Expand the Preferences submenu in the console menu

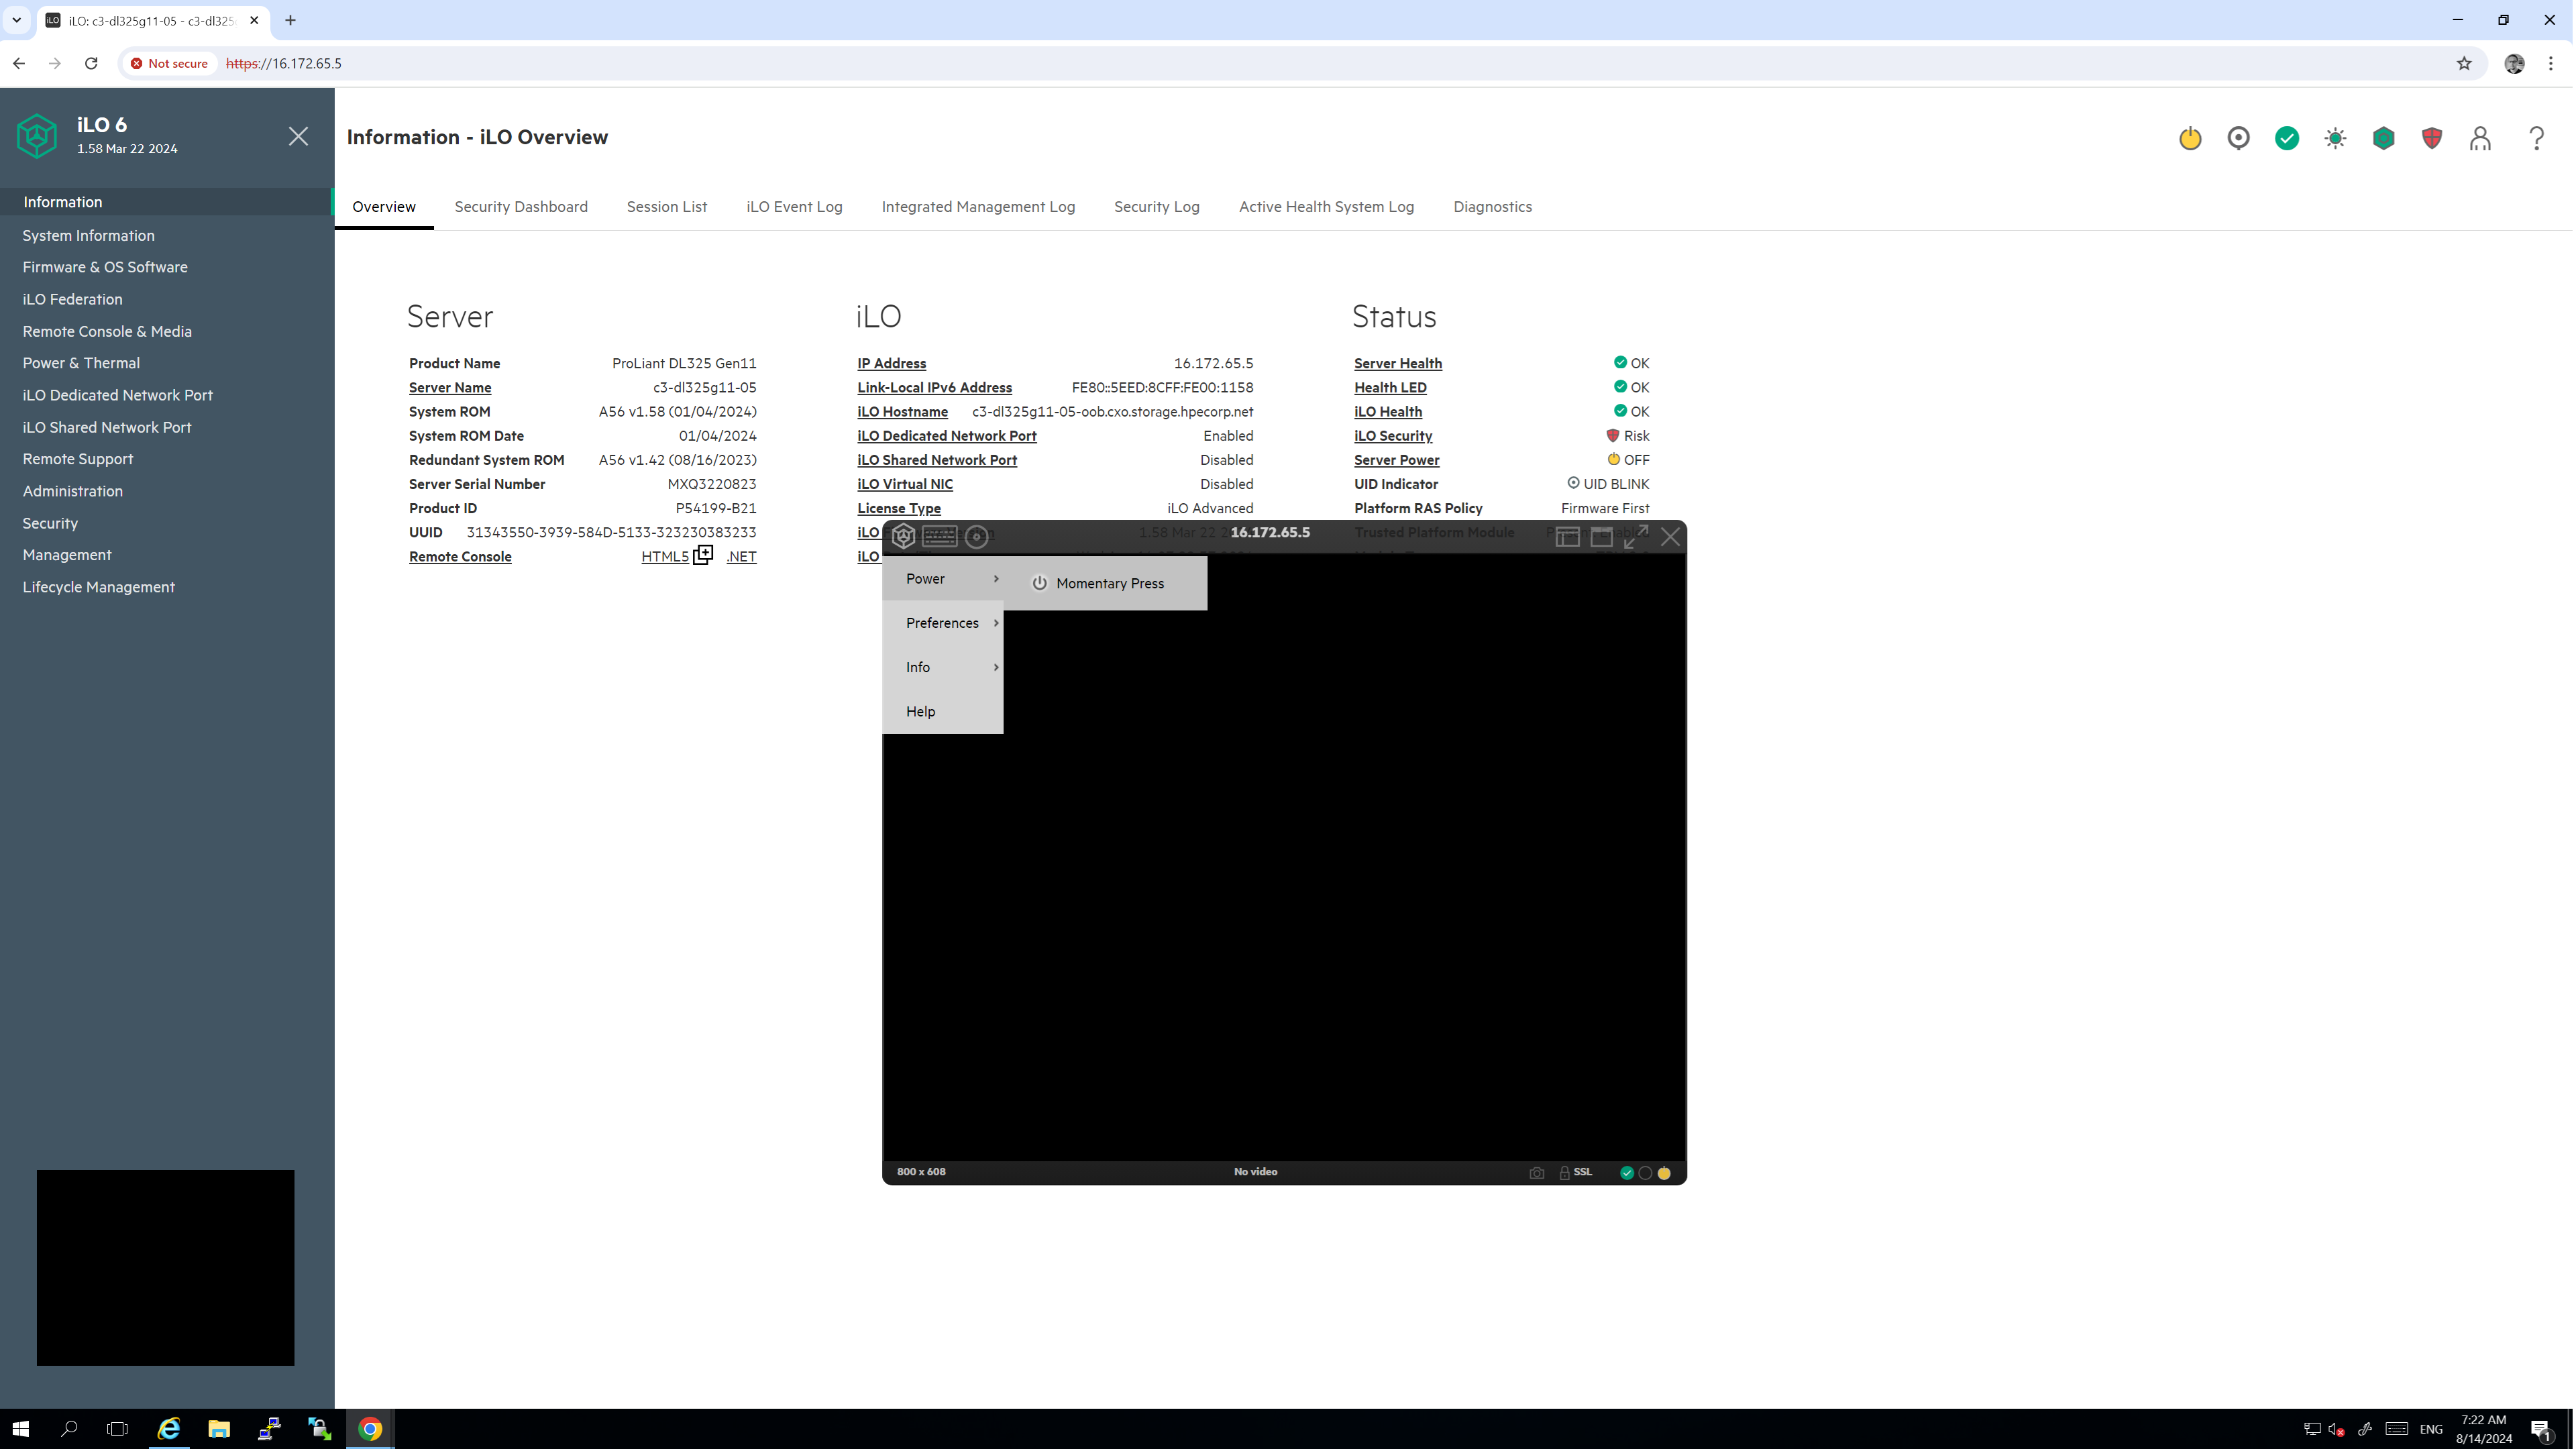click(x=942, y=623)
